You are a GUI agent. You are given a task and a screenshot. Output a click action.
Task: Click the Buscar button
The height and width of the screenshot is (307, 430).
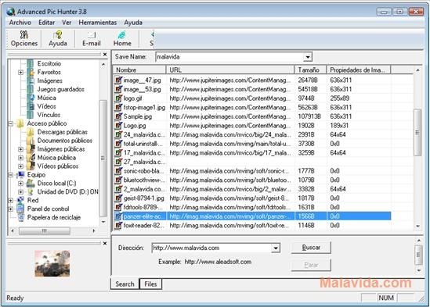pyautogui.click(x=311, y=248)
